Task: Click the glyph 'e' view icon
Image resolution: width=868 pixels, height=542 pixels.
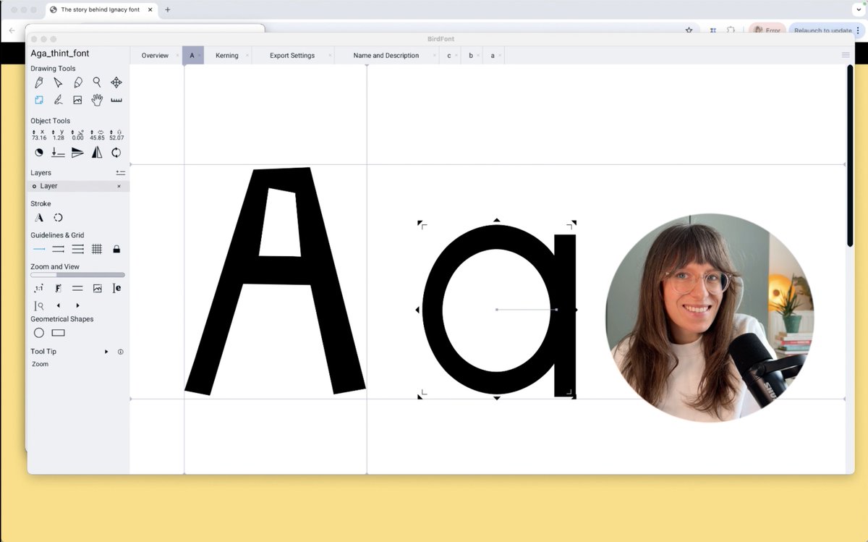Action: click(x=116, y=288)
